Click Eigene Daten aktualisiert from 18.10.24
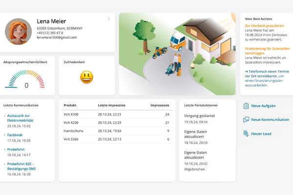The image size is (293, 195). [195, 134]
